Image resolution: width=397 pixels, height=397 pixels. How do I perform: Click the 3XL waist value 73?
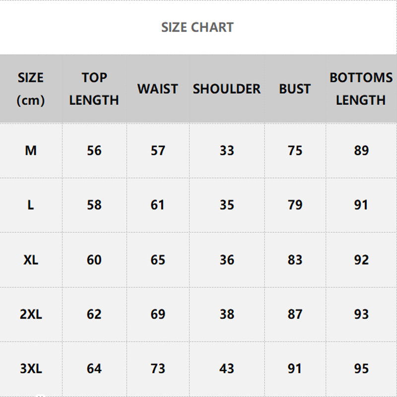(x=157, y=369)
